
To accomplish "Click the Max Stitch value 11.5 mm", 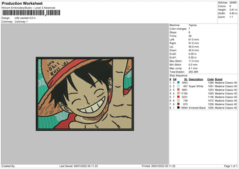I will point(194,61).
